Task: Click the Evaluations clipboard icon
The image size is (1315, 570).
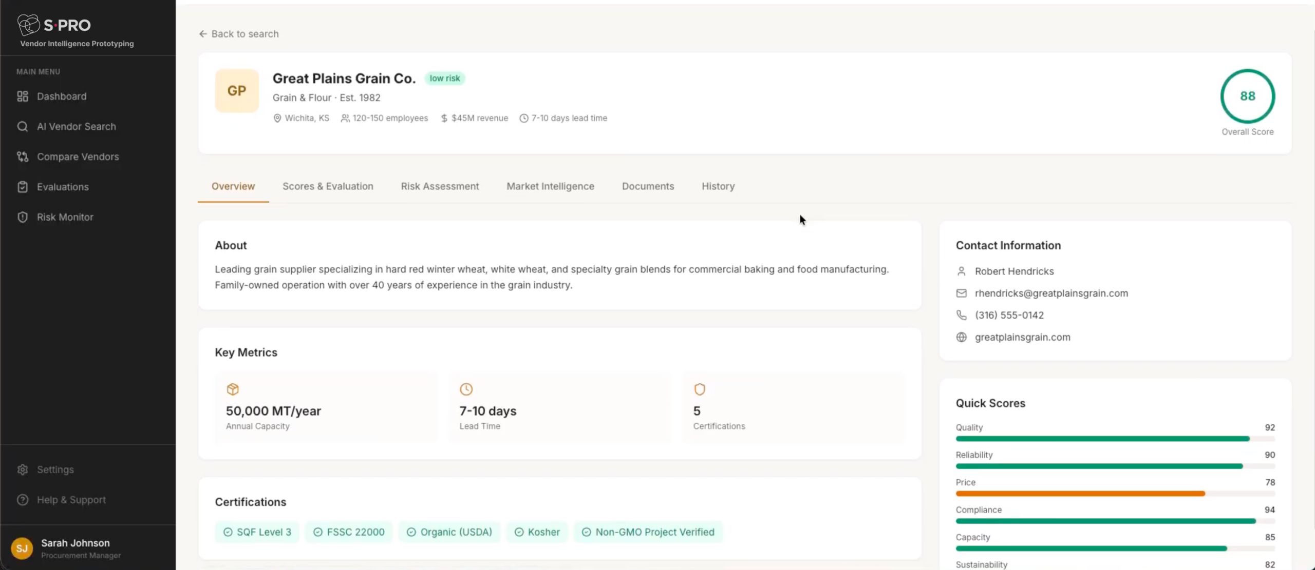Action: pyautogui.click(x=23, y=187)
